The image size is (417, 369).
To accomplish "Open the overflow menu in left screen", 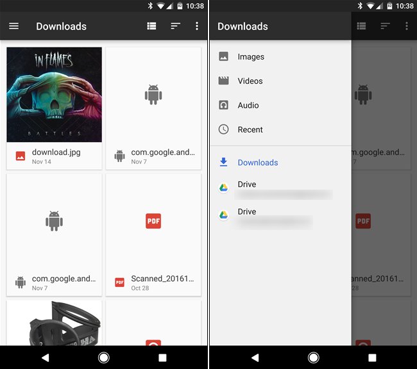I will (x=197, y=26).
